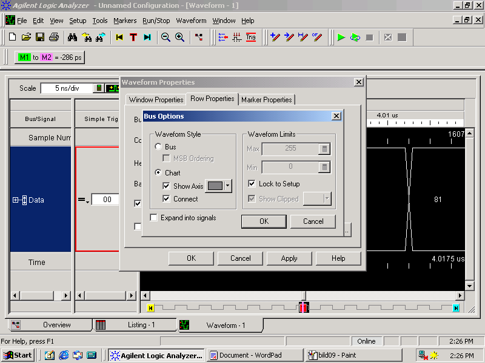Select the Bus waveform style radio
485x363 pixels.
pos(158,146)
